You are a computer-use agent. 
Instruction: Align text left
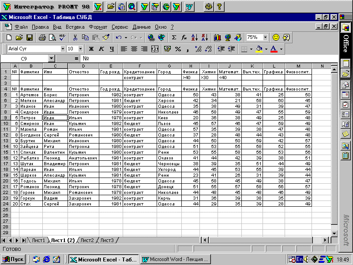tap(124, 49)
